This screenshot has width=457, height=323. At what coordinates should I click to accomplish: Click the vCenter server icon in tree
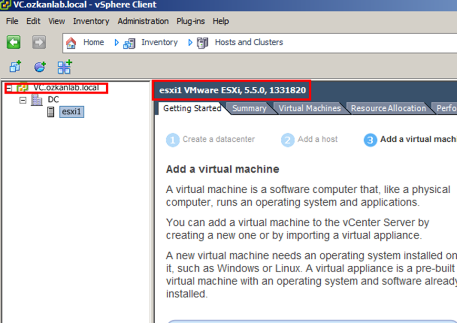point(23,88)
